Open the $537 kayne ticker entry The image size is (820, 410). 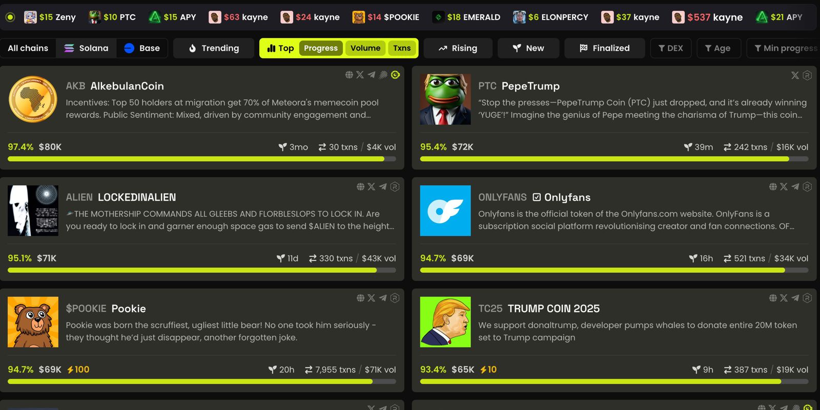[708, 17]
